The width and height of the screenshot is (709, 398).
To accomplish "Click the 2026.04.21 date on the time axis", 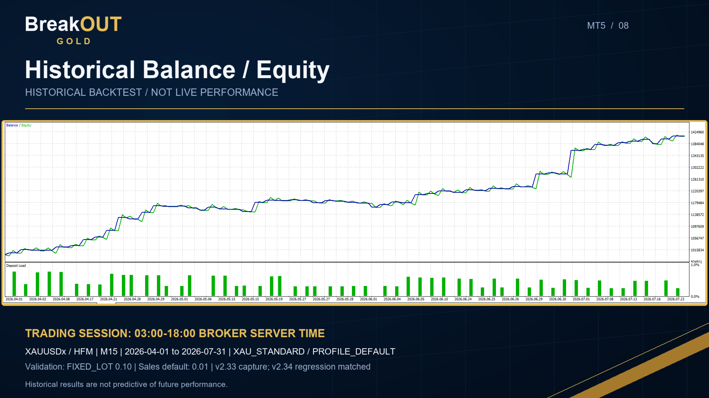I will pos(109,299).
